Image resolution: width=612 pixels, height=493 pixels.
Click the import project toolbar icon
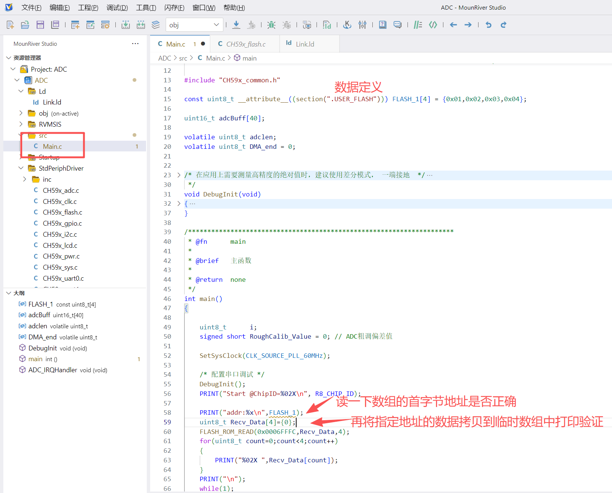tap(90, 25)
